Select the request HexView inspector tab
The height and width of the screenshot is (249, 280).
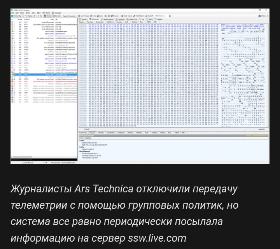(119, 22)
